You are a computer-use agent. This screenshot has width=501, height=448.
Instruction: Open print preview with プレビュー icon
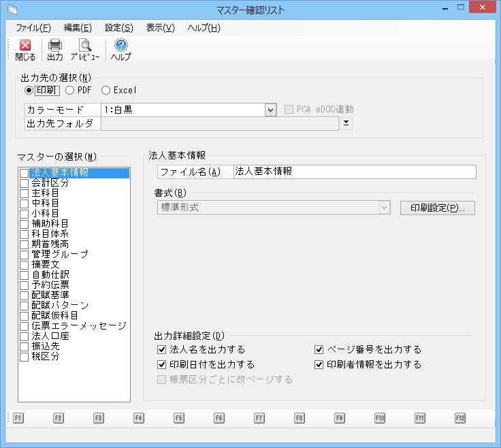click(85, 50)
